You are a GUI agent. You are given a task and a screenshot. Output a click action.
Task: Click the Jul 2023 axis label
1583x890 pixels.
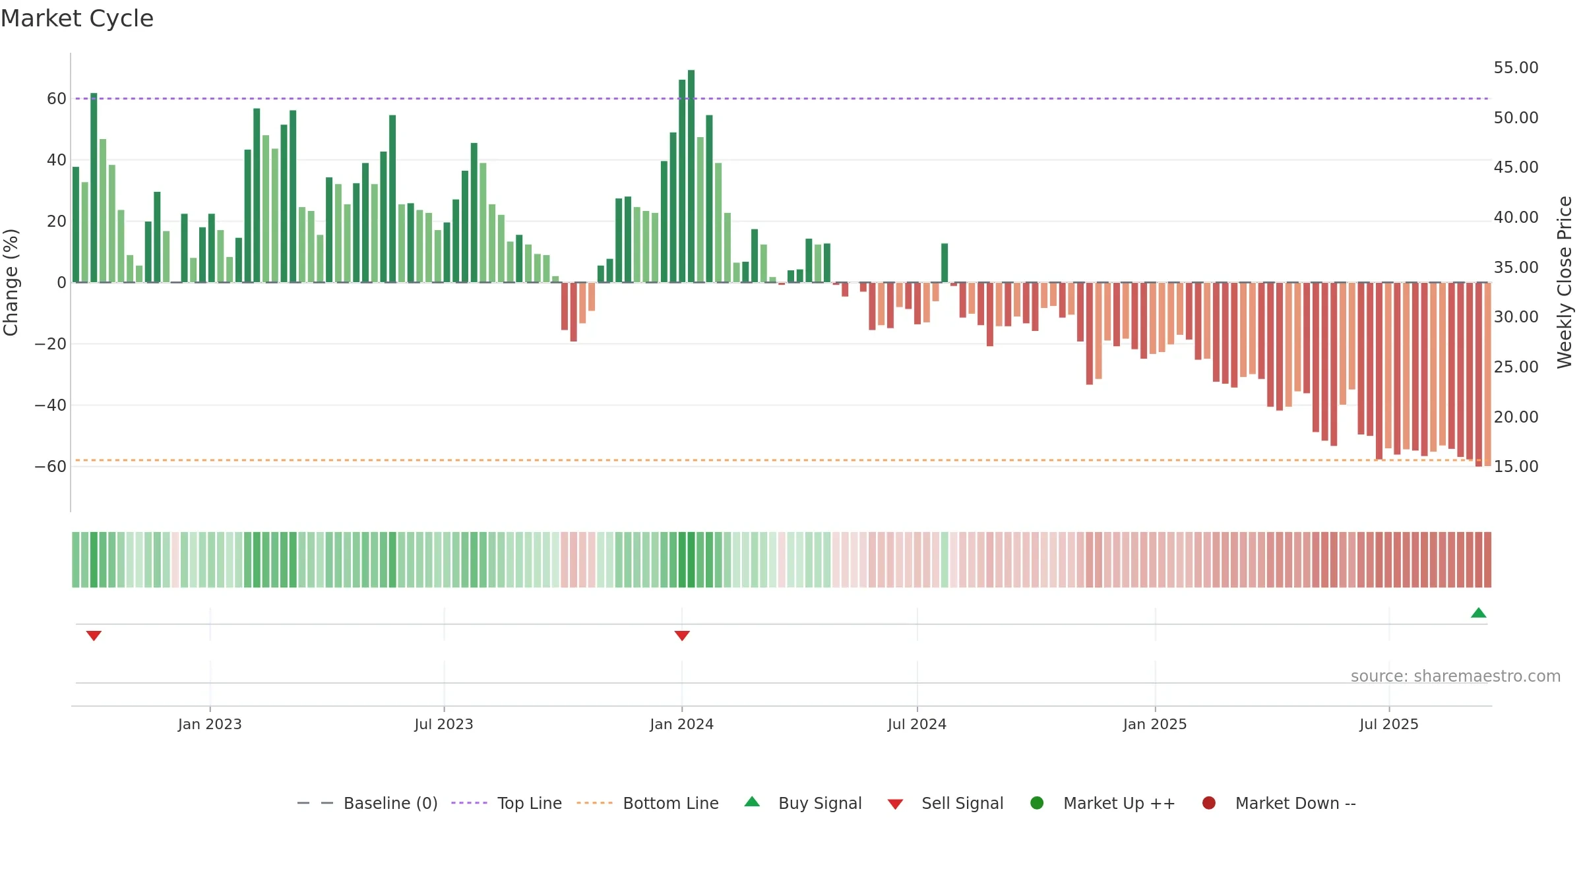coord(444,724)
